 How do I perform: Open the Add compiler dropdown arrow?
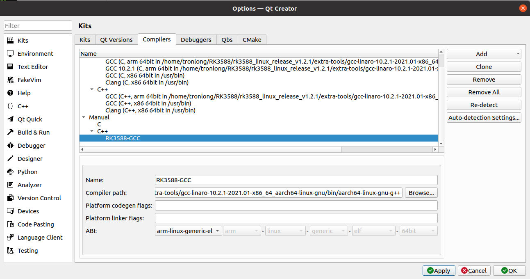[518, 54]
